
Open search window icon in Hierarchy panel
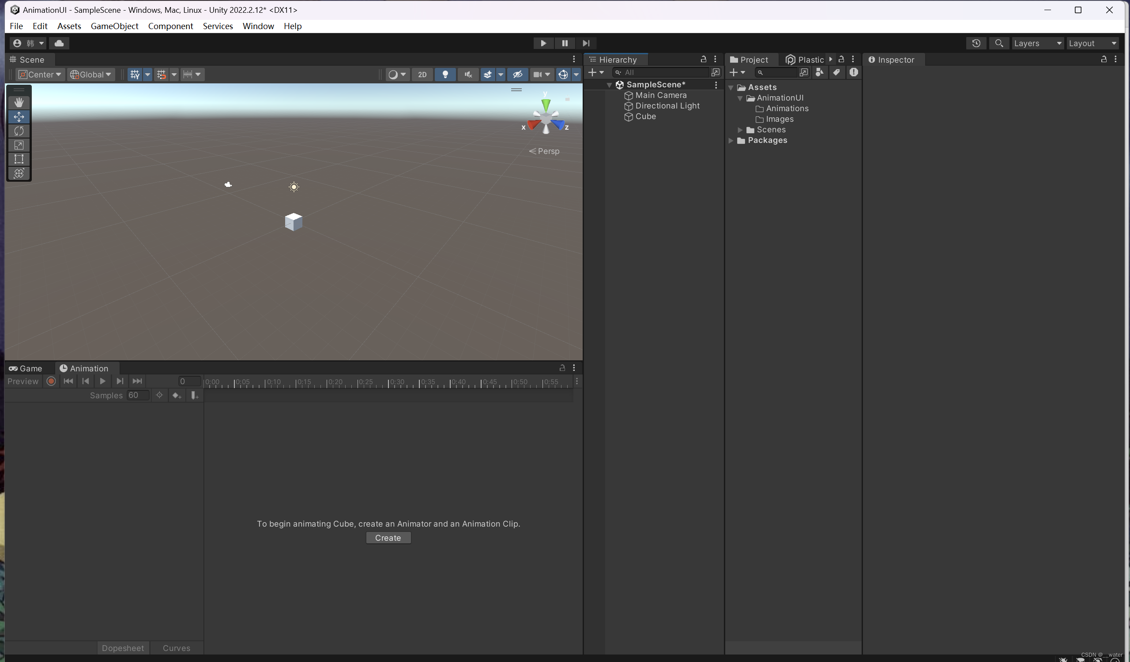(x=715, y=72)
